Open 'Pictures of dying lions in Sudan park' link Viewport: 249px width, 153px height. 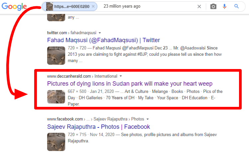pos(130,83)
